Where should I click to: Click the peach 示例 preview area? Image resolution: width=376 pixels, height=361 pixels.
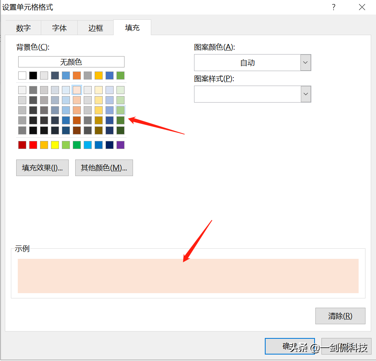[x=188, y=276]
